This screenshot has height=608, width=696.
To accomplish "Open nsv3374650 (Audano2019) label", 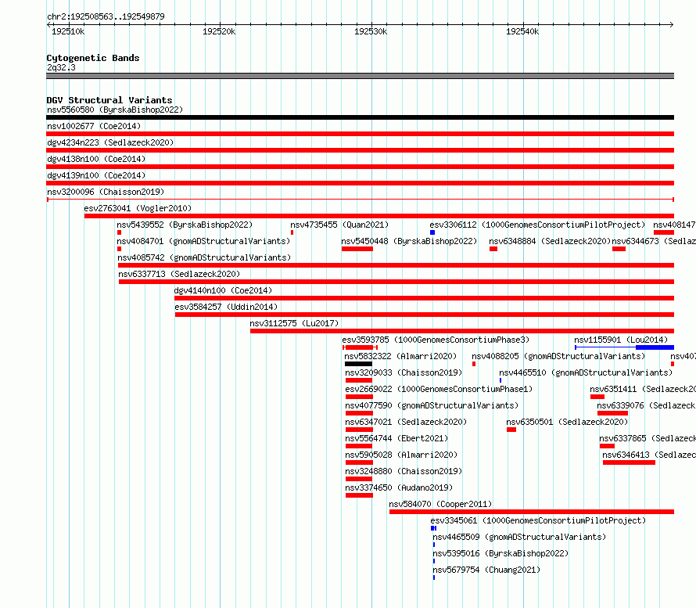I will click(x=399, y=487).
